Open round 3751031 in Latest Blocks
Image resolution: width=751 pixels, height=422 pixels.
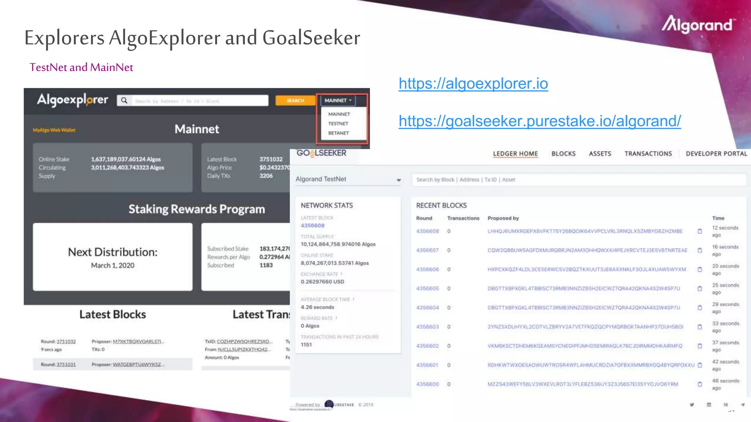[x=66, y=364]
